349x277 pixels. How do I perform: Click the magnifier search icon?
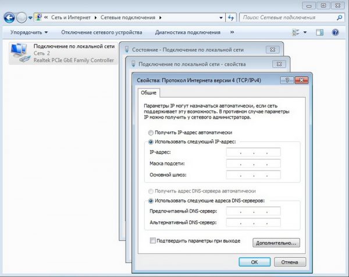[340, 17]
